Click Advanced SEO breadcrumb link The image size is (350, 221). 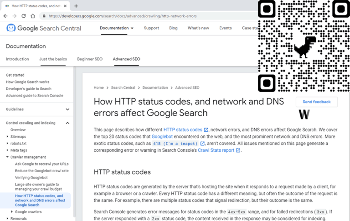(x=187, y=87)
